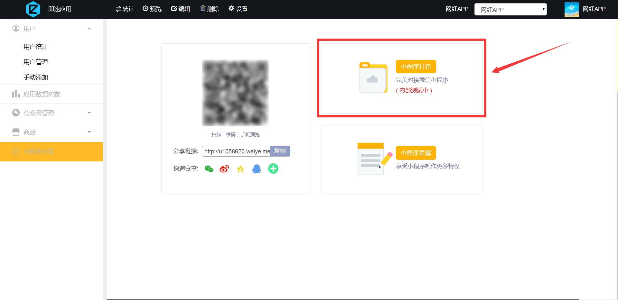Click the bar chart icon
The image size is (618, 300).
(16, 94)
